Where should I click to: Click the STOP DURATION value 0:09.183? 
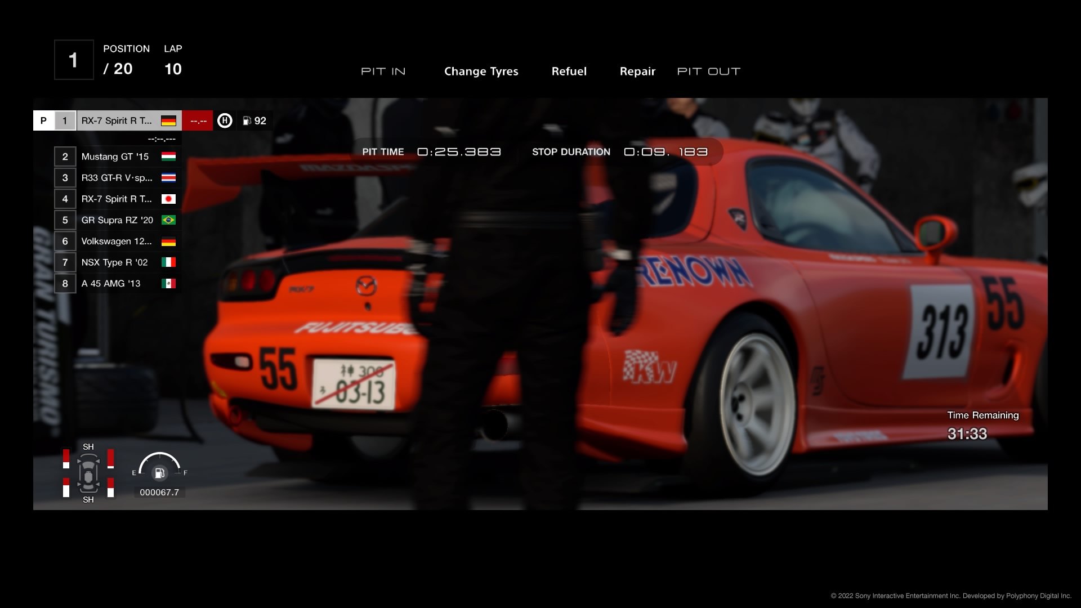pyautogui.click(x=665, y=152)
